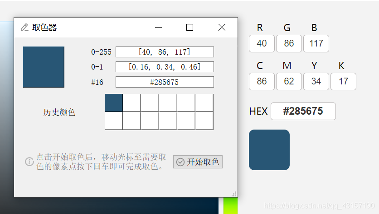Click the #16 hex value field
379x214 pixels.
point(165,82)
